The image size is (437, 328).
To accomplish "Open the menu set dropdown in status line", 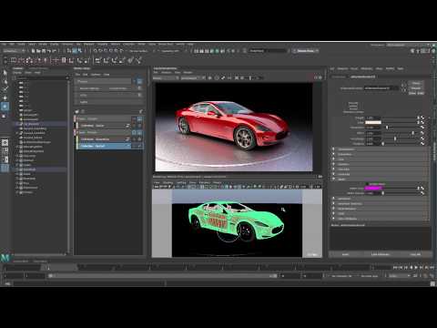I will (x=15, y=51).
